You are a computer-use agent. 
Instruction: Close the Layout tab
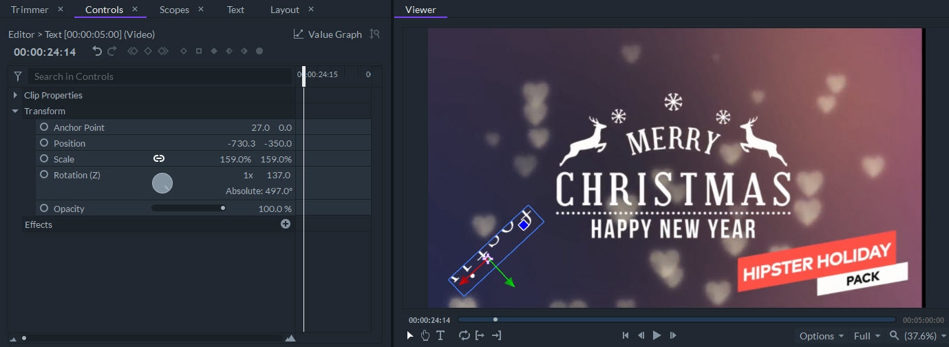pyautogui.click(x=311, y=9)
